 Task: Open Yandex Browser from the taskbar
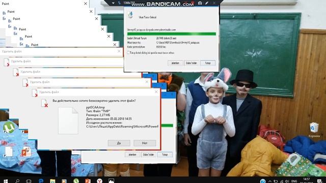100,181
